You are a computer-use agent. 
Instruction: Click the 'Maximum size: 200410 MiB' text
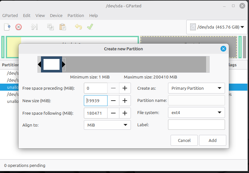click(x=150, y=77)
